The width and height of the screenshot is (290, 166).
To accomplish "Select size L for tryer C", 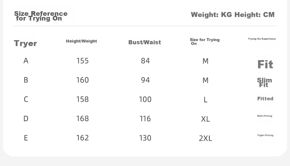I will point(205,100).
